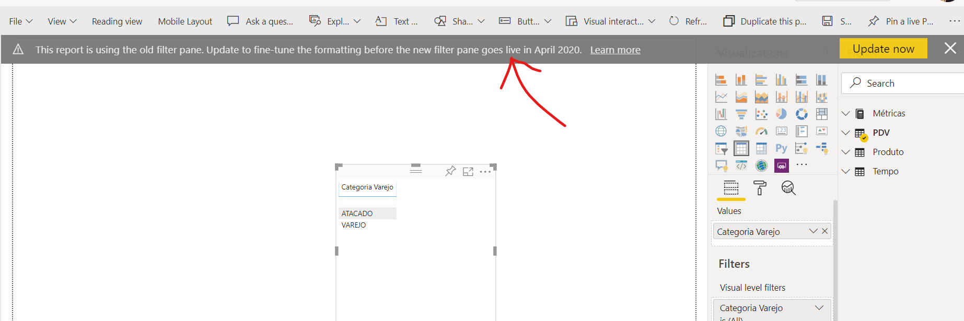Open the Shapes dropdown

459,21
